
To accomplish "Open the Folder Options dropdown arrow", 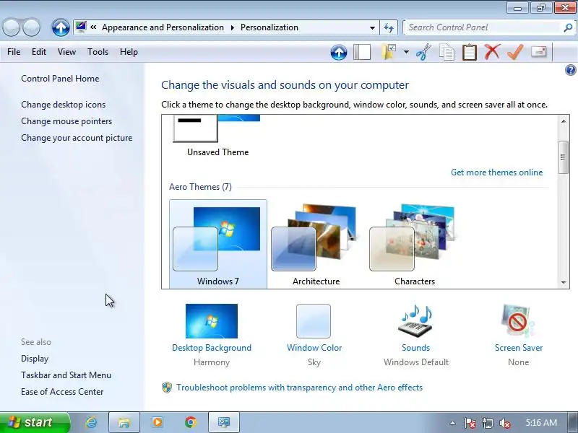I will coord(406,52).
